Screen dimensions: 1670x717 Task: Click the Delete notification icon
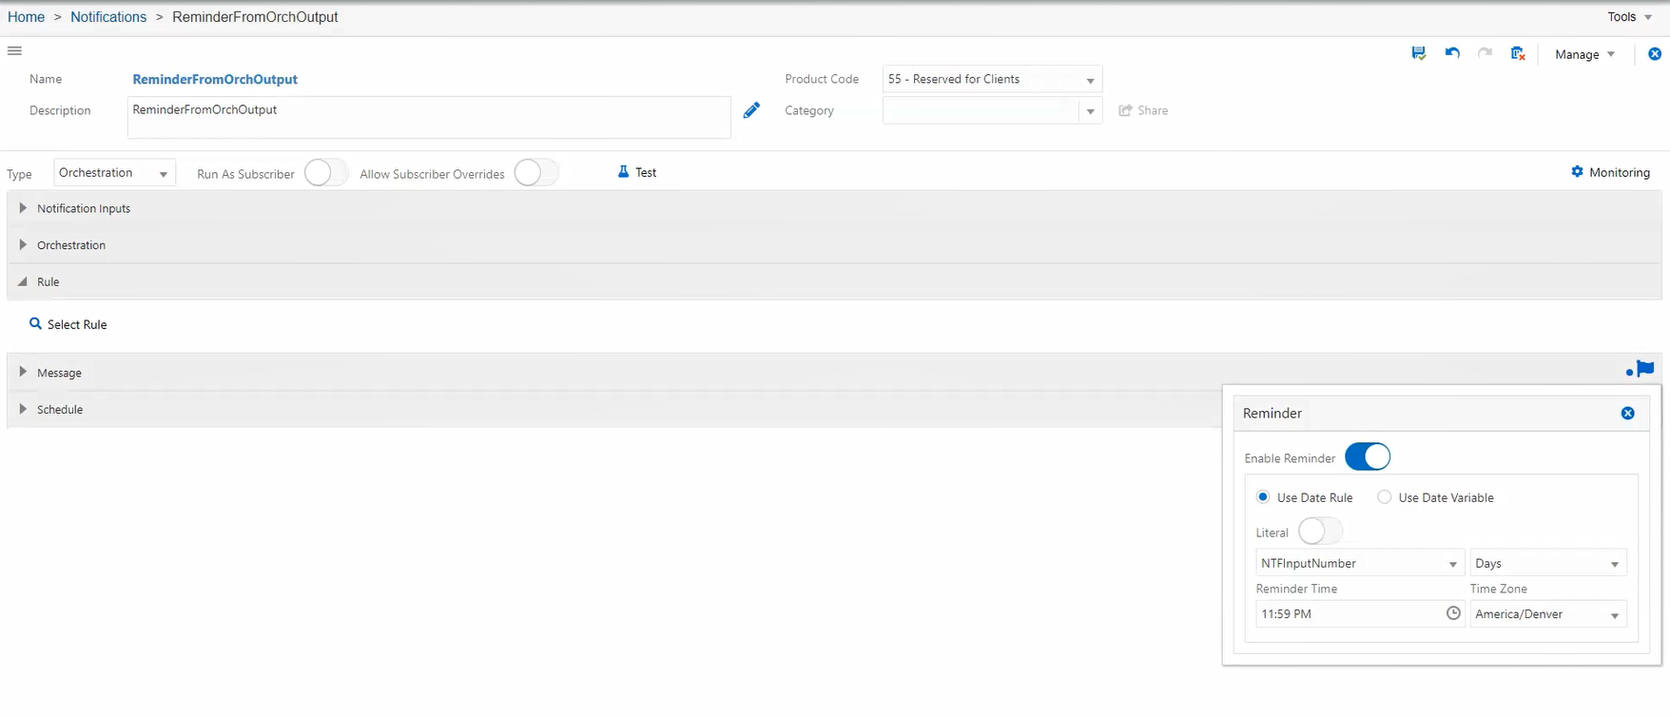(x=1518, y=54)
